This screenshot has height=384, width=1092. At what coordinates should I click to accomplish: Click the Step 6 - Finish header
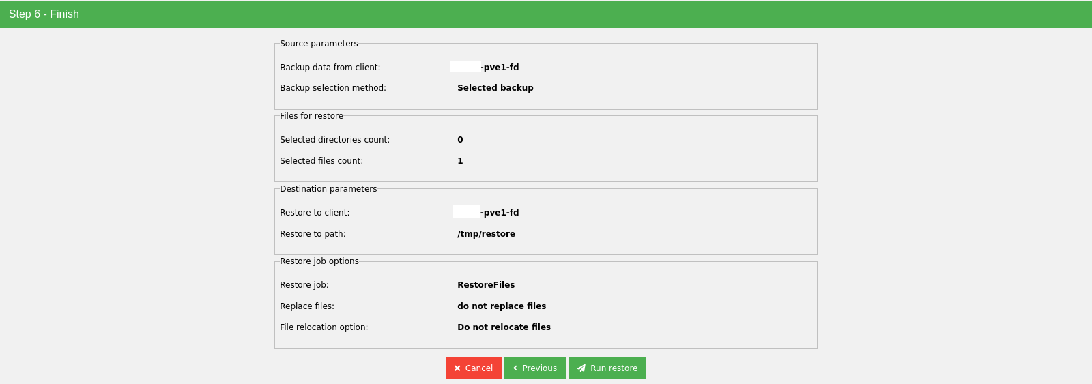(x=44, y=14)
